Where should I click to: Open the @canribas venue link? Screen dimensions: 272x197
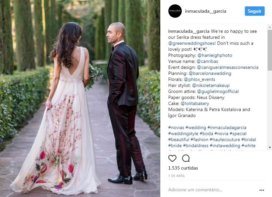click(x=207, y=62)
